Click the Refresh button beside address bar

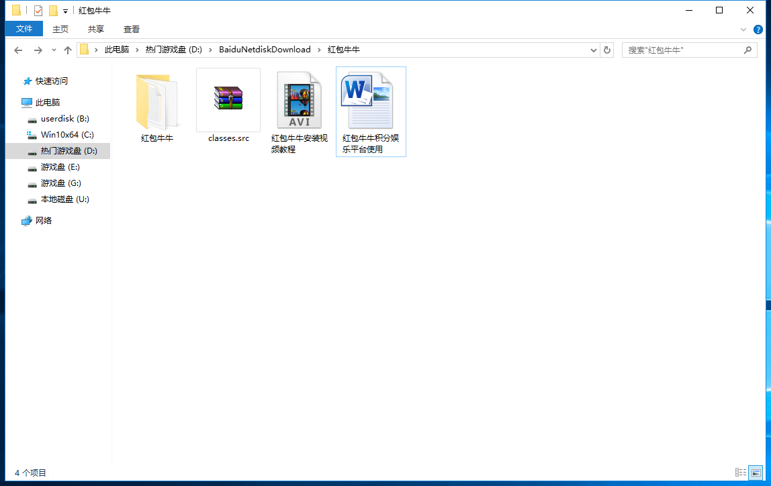[607, 50]
